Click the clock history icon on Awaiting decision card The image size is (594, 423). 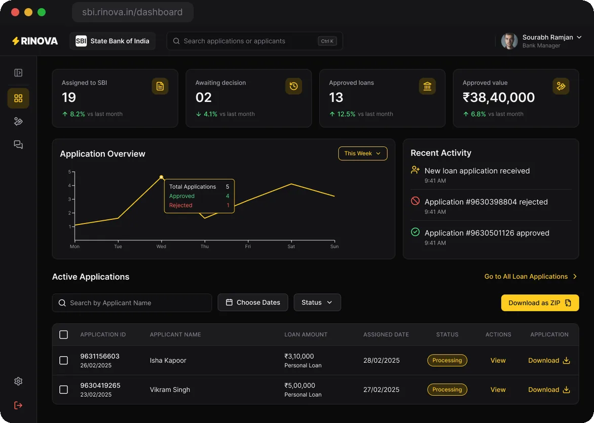(293, 86)
